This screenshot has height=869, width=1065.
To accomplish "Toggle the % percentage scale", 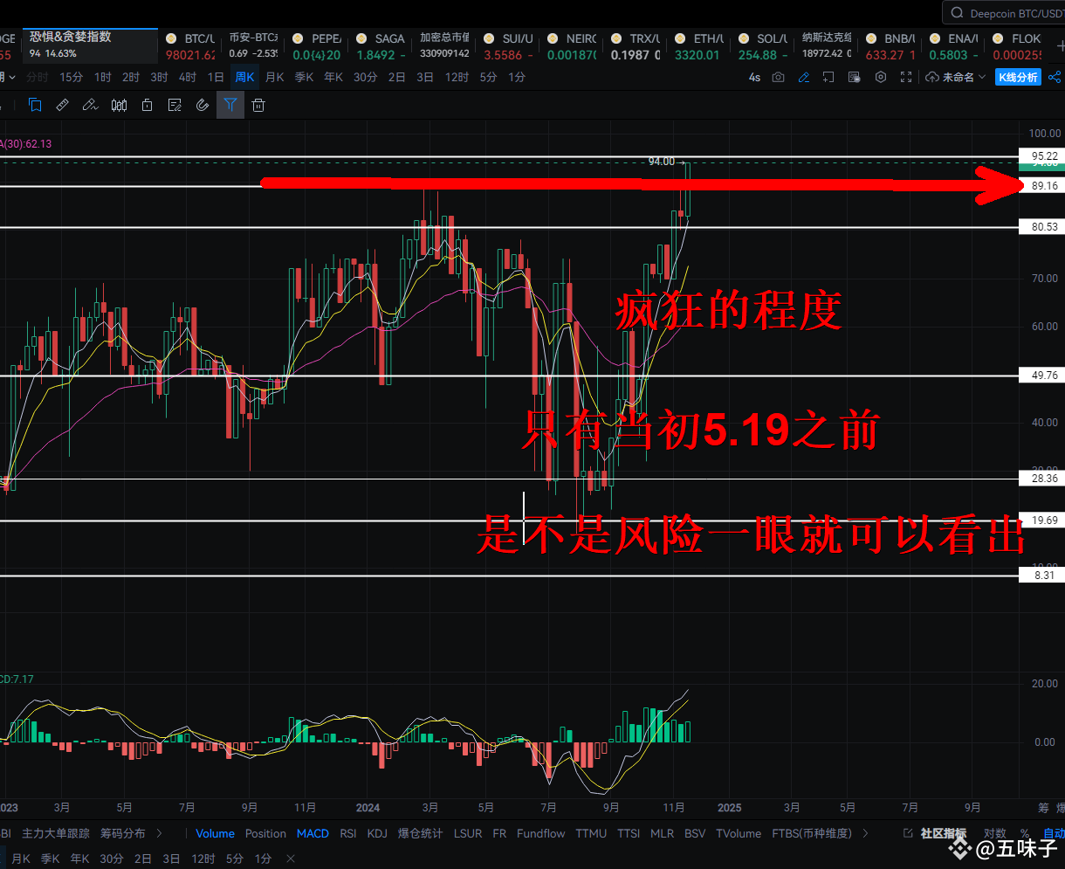I will 1024,833.
